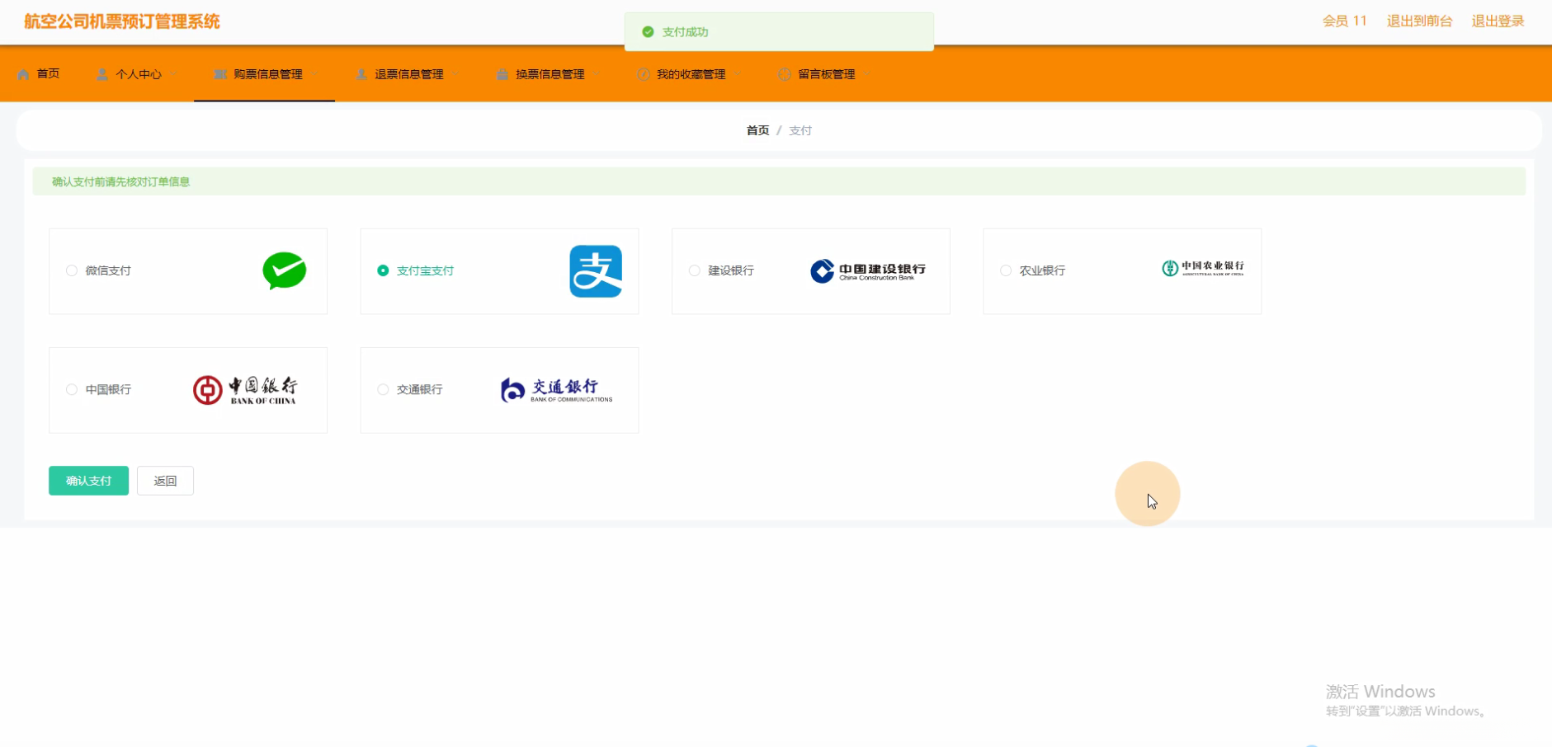1552x747 pixels.
Task: Expand the 退票信息管理 dropdown arrow
Action: (x=455, y=75)
